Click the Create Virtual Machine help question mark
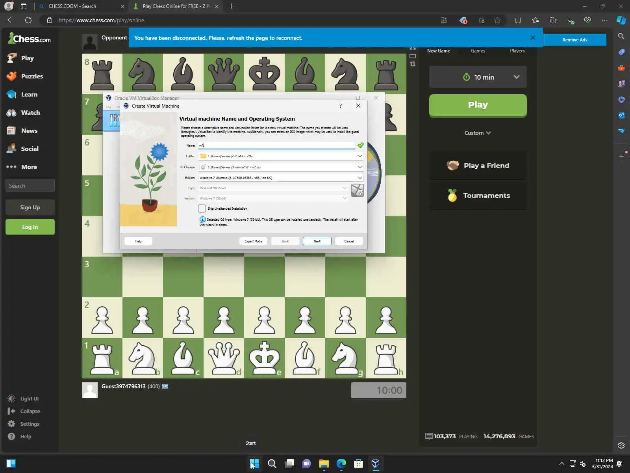 [x=341, y=106]
